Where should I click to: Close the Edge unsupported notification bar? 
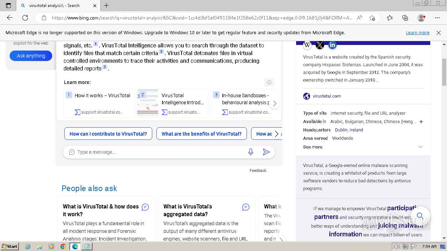coord(439,32)
